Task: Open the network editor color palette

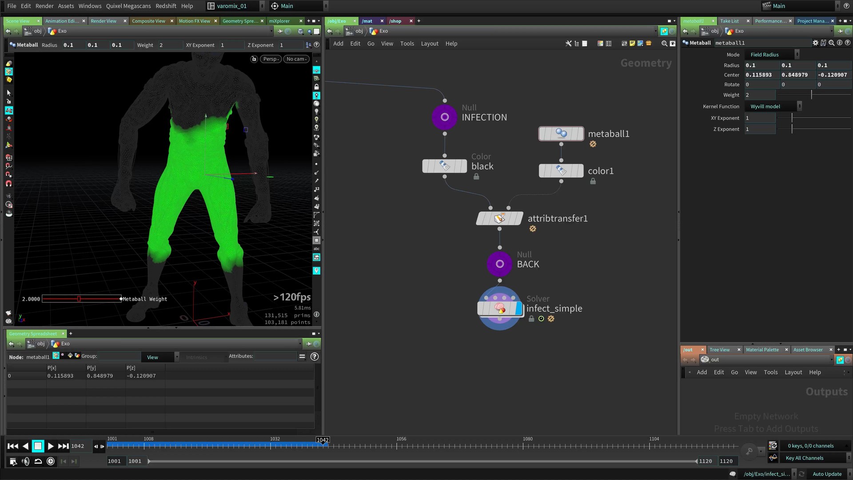Action: click(600, 44)
